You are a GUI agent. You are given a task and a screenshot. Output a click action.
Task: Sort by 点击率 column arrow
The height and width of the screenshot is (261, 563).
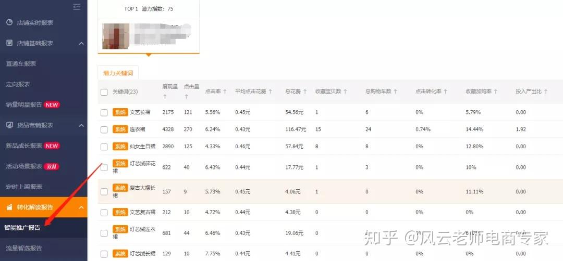[225, 92]
